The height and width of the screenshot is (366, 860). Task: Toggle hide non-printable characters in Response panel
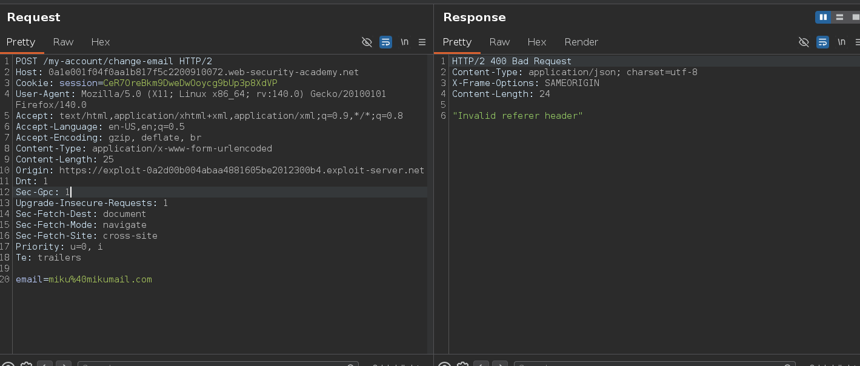(804, 42)
